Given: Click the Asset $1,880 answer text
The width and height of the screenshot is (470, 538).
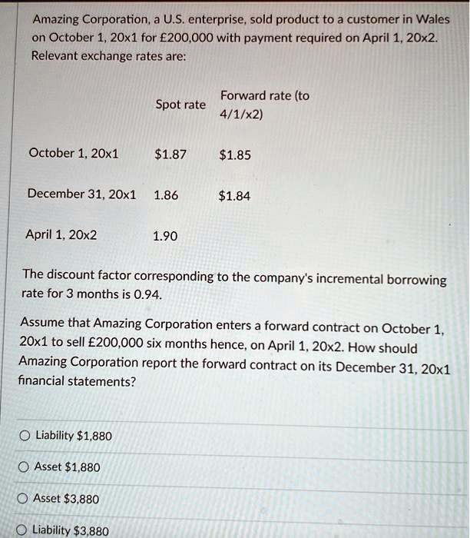Looking at the screenshot, I should pyautogui.click(x=67, y=467).
